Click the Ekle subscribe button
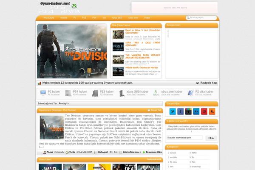This screenshot has width=255, height=170. pos(211,138)
